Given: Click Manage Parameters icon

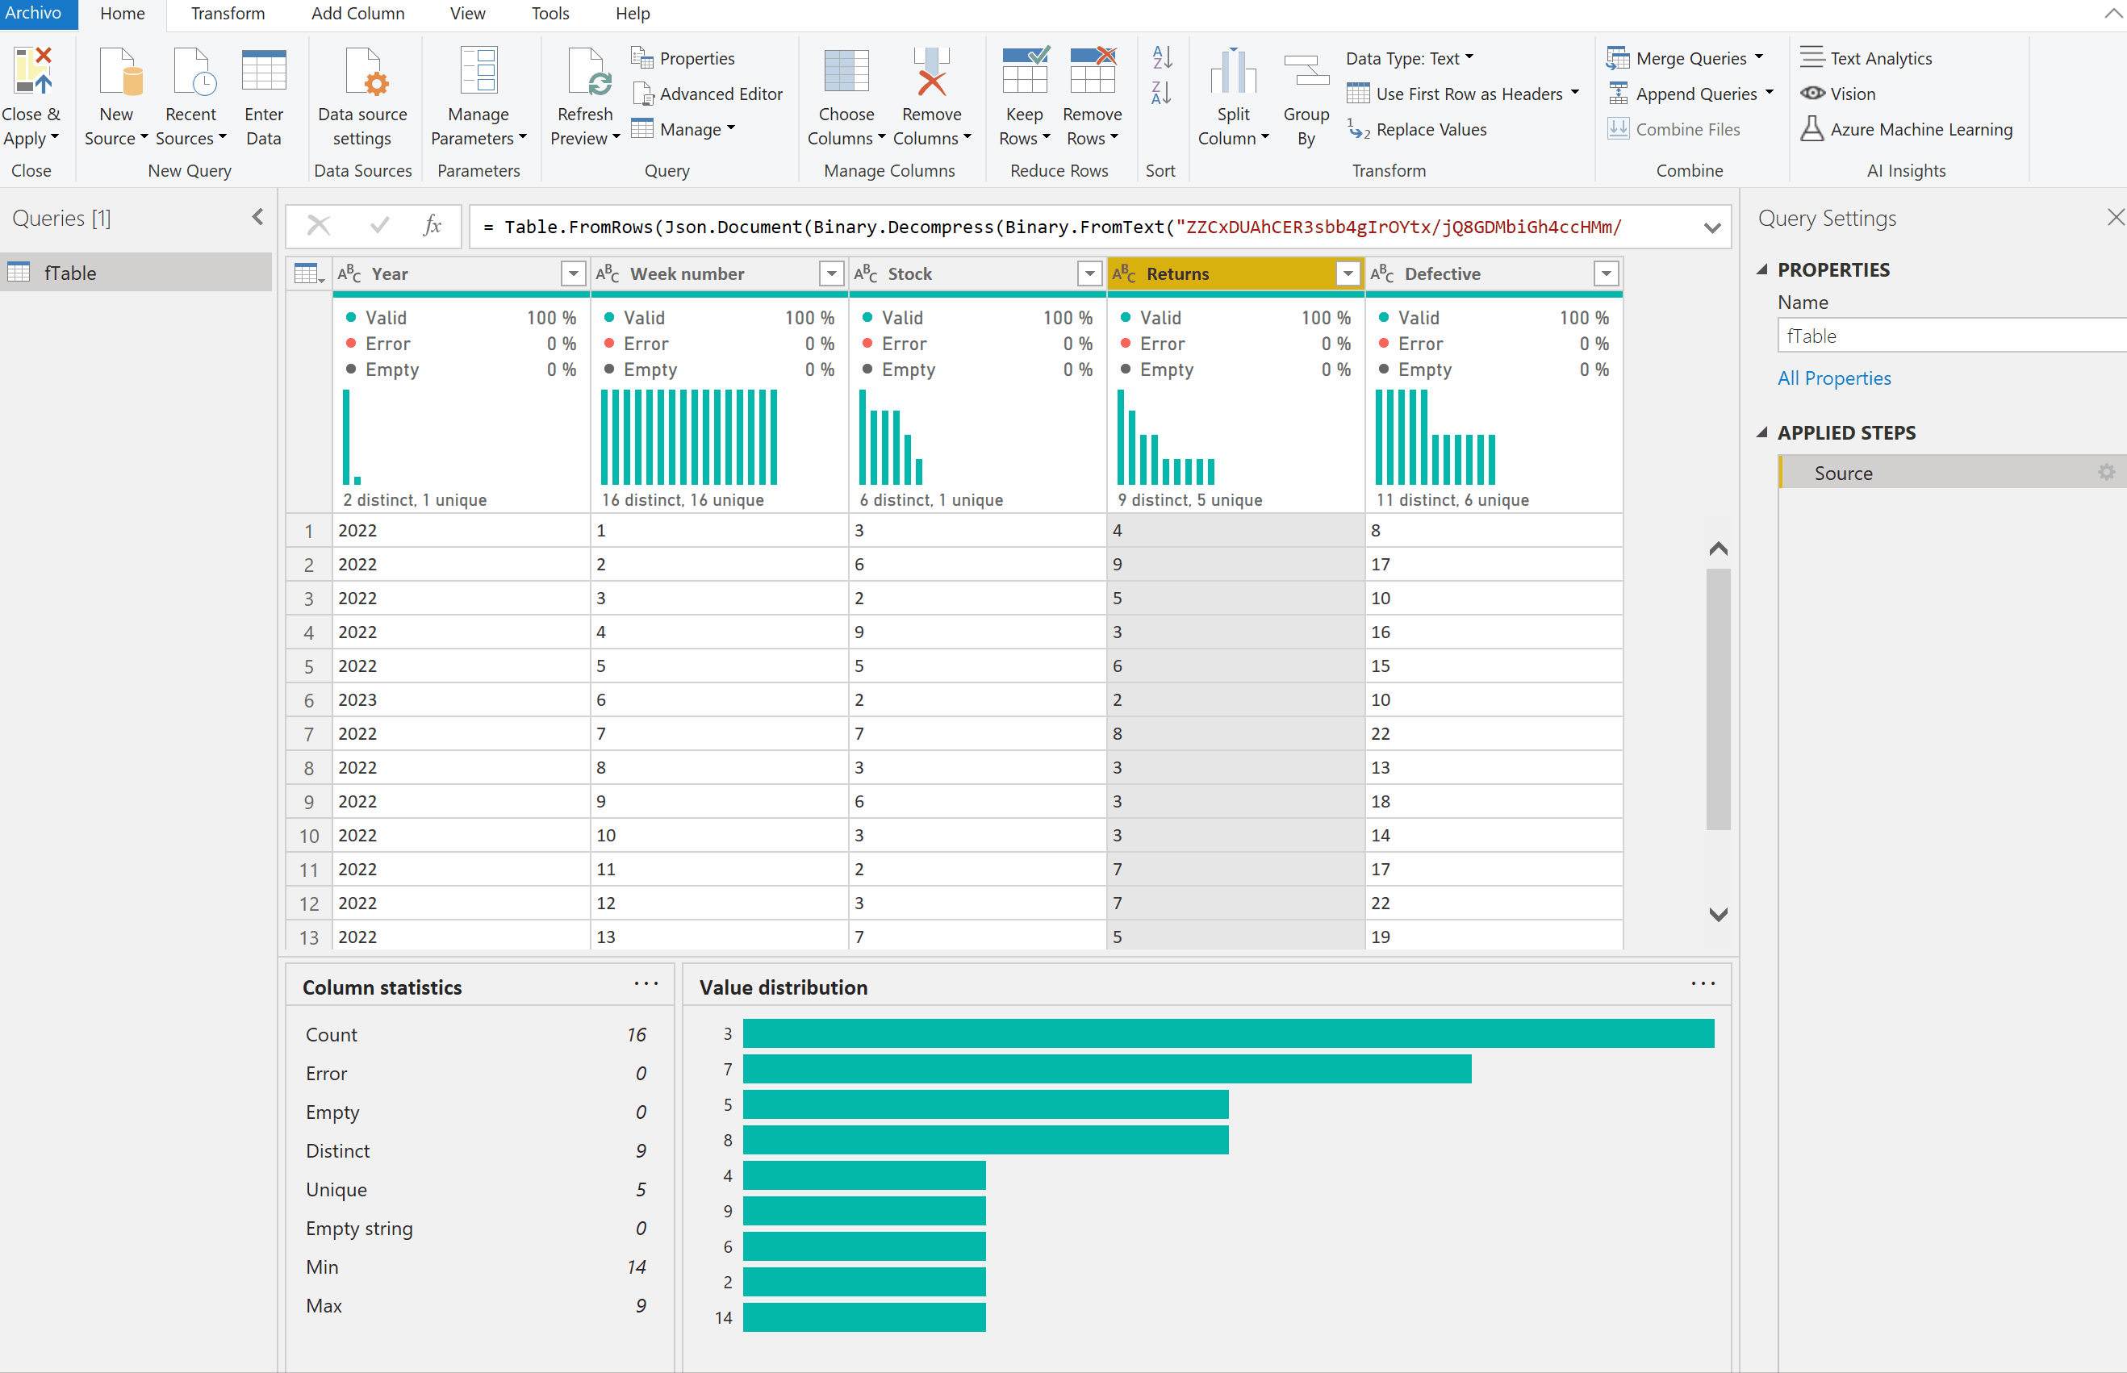Looking at the screenshot, I should [x=478, y=71].
